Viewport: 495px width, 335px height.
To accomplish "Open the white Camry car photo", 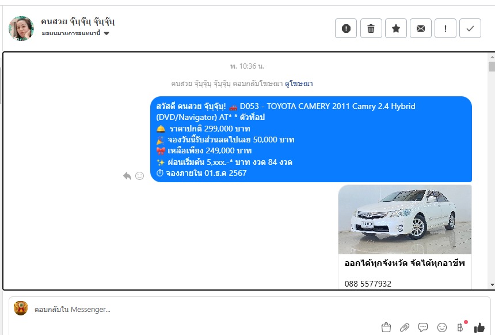I will 405,220.
